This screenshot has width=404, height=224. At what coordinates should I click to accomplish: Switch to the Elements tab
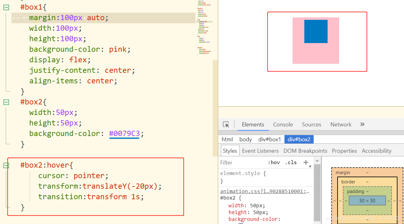(253, 125)
